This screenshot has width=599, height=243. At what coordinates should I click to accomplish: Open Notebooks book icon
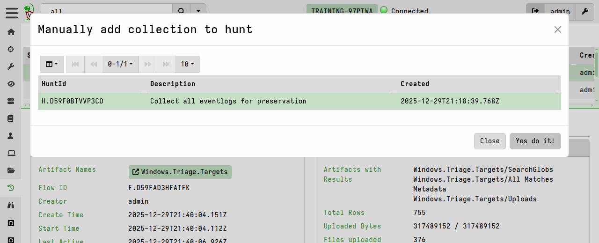[11, 118]
